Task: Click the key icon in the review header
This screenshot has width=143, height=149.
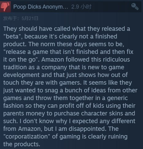Action: (x=135, y=6)
